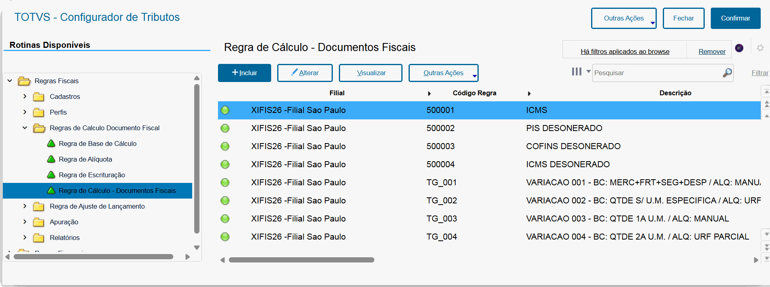Open Regra de Ajuste de Lançamento item
The width and height of the screenshot is (770, 287).
click(97, 206)
